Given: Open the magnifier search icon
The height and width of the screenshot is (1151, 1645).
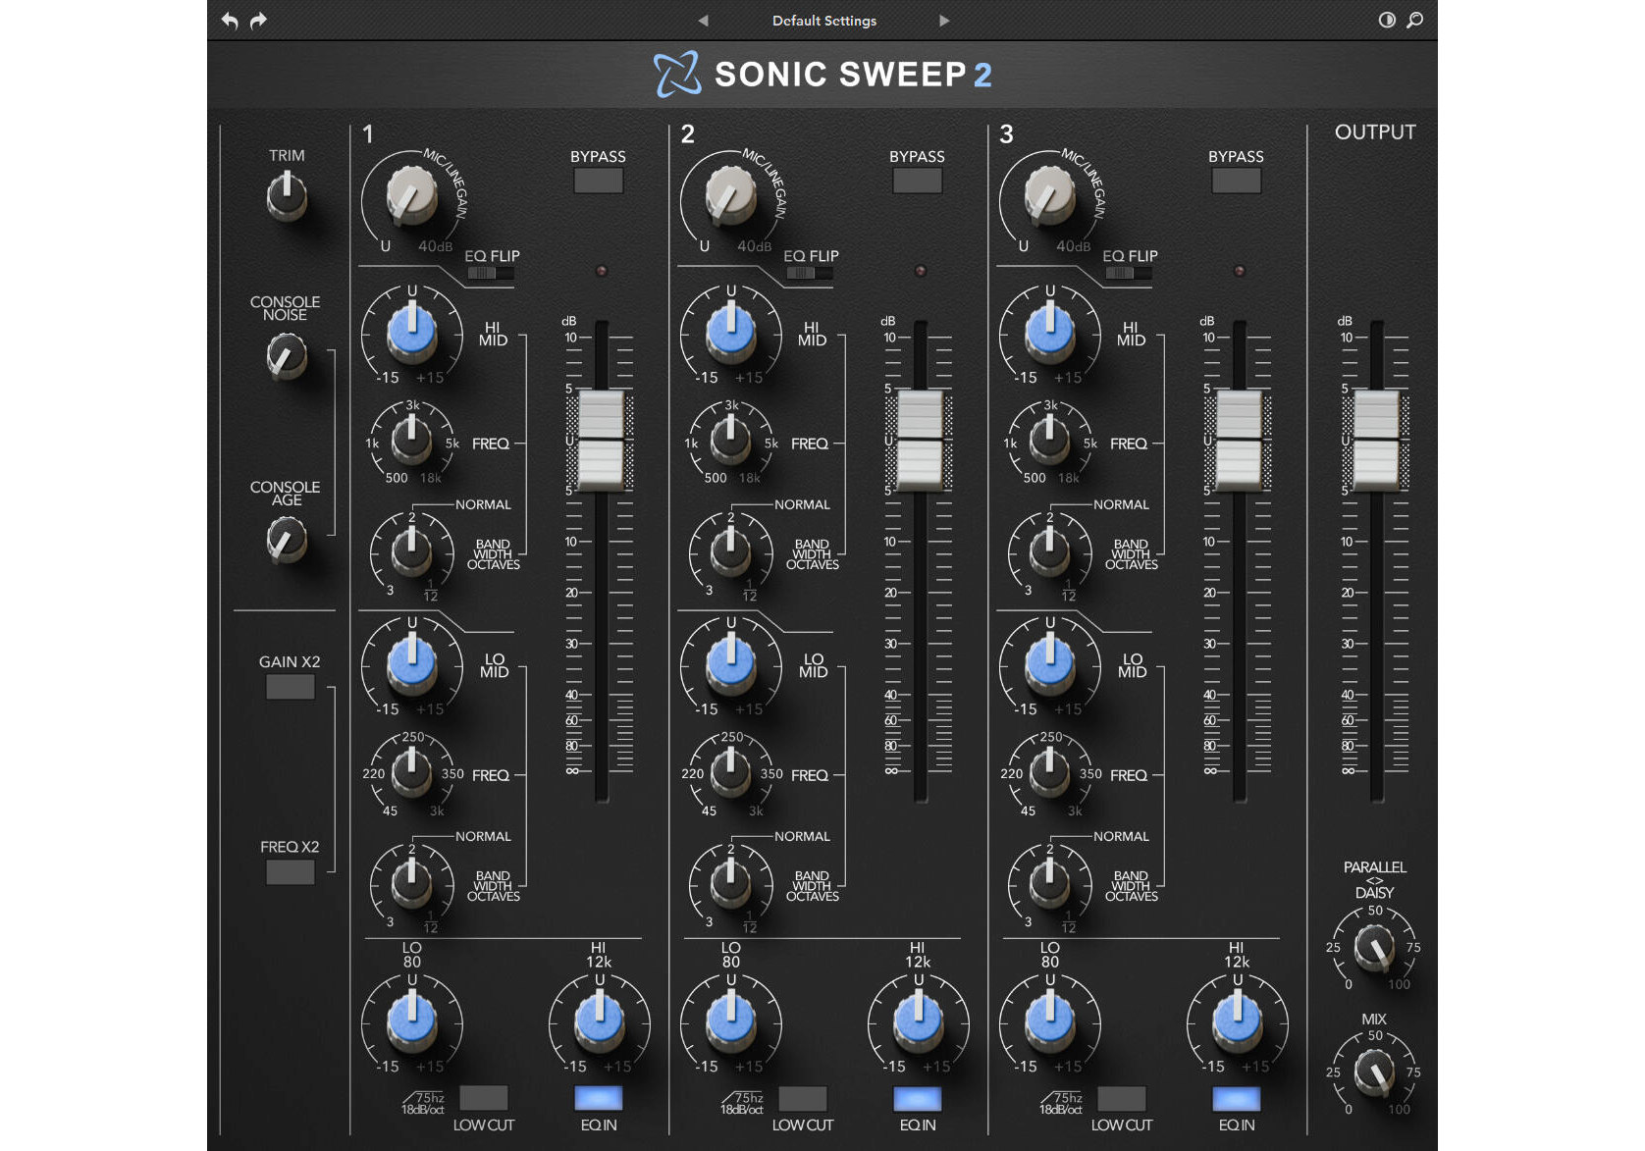Looking at the screenshot, I should pyautogui.click(x=1414, y=20).
